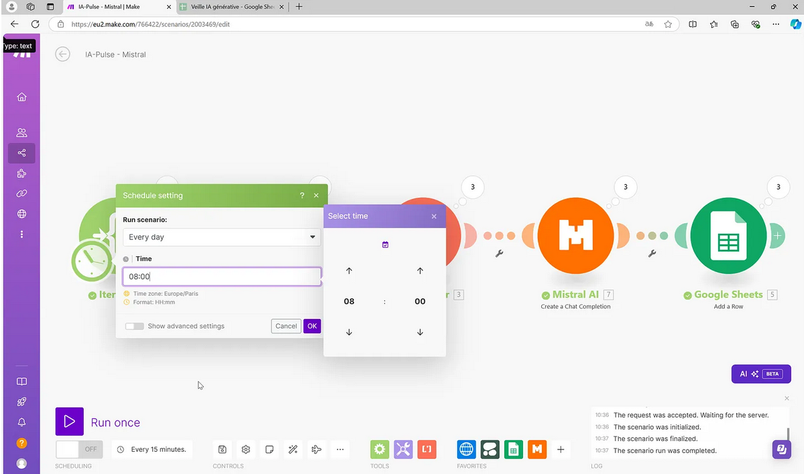This screenshot has height=474, width=804.
Task: Click the Run once play button
Action: (x=69, y=421)
